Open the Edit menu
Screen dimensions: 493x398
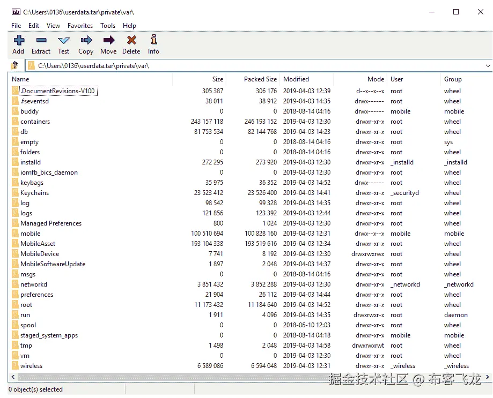click(x=34, y=26)
